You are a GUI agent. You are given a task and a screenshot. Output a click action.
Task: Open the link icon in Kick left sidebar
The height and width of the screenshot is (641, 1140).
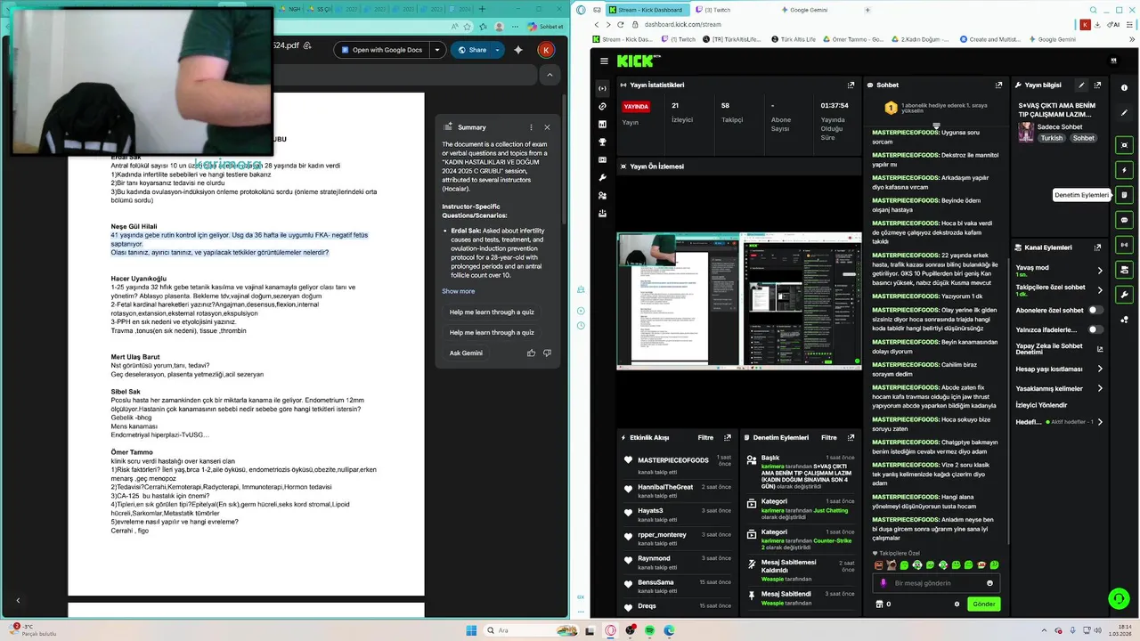[603, 106]
